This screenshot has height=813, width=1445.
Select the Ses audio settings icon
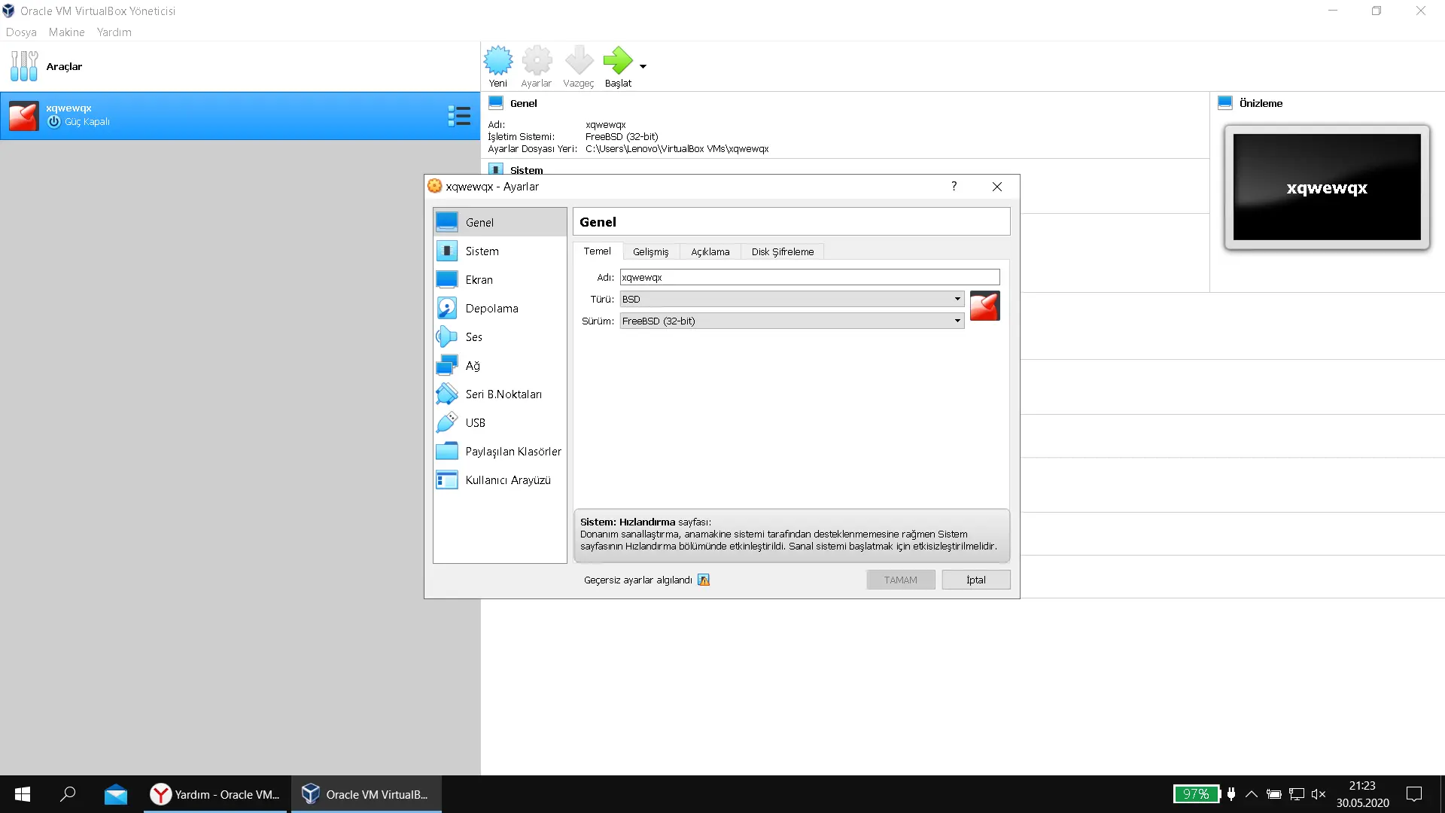point(446,337)
